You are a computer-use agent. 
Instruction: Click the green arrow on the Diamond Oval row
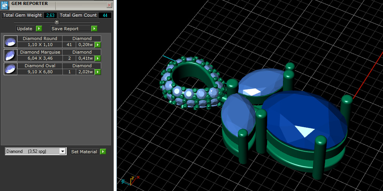(x=98, y=72)
